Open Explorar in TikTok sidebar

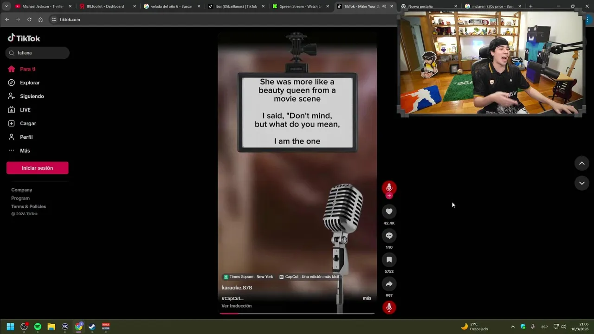tap(24, 83)
